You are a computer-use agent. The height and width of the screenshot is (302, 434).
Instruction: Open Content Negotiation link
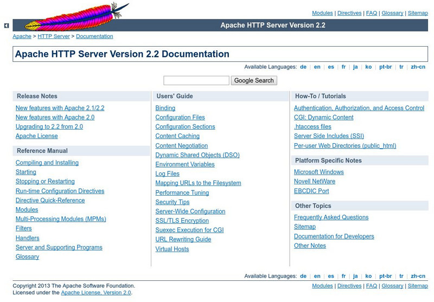coord(182,146)
